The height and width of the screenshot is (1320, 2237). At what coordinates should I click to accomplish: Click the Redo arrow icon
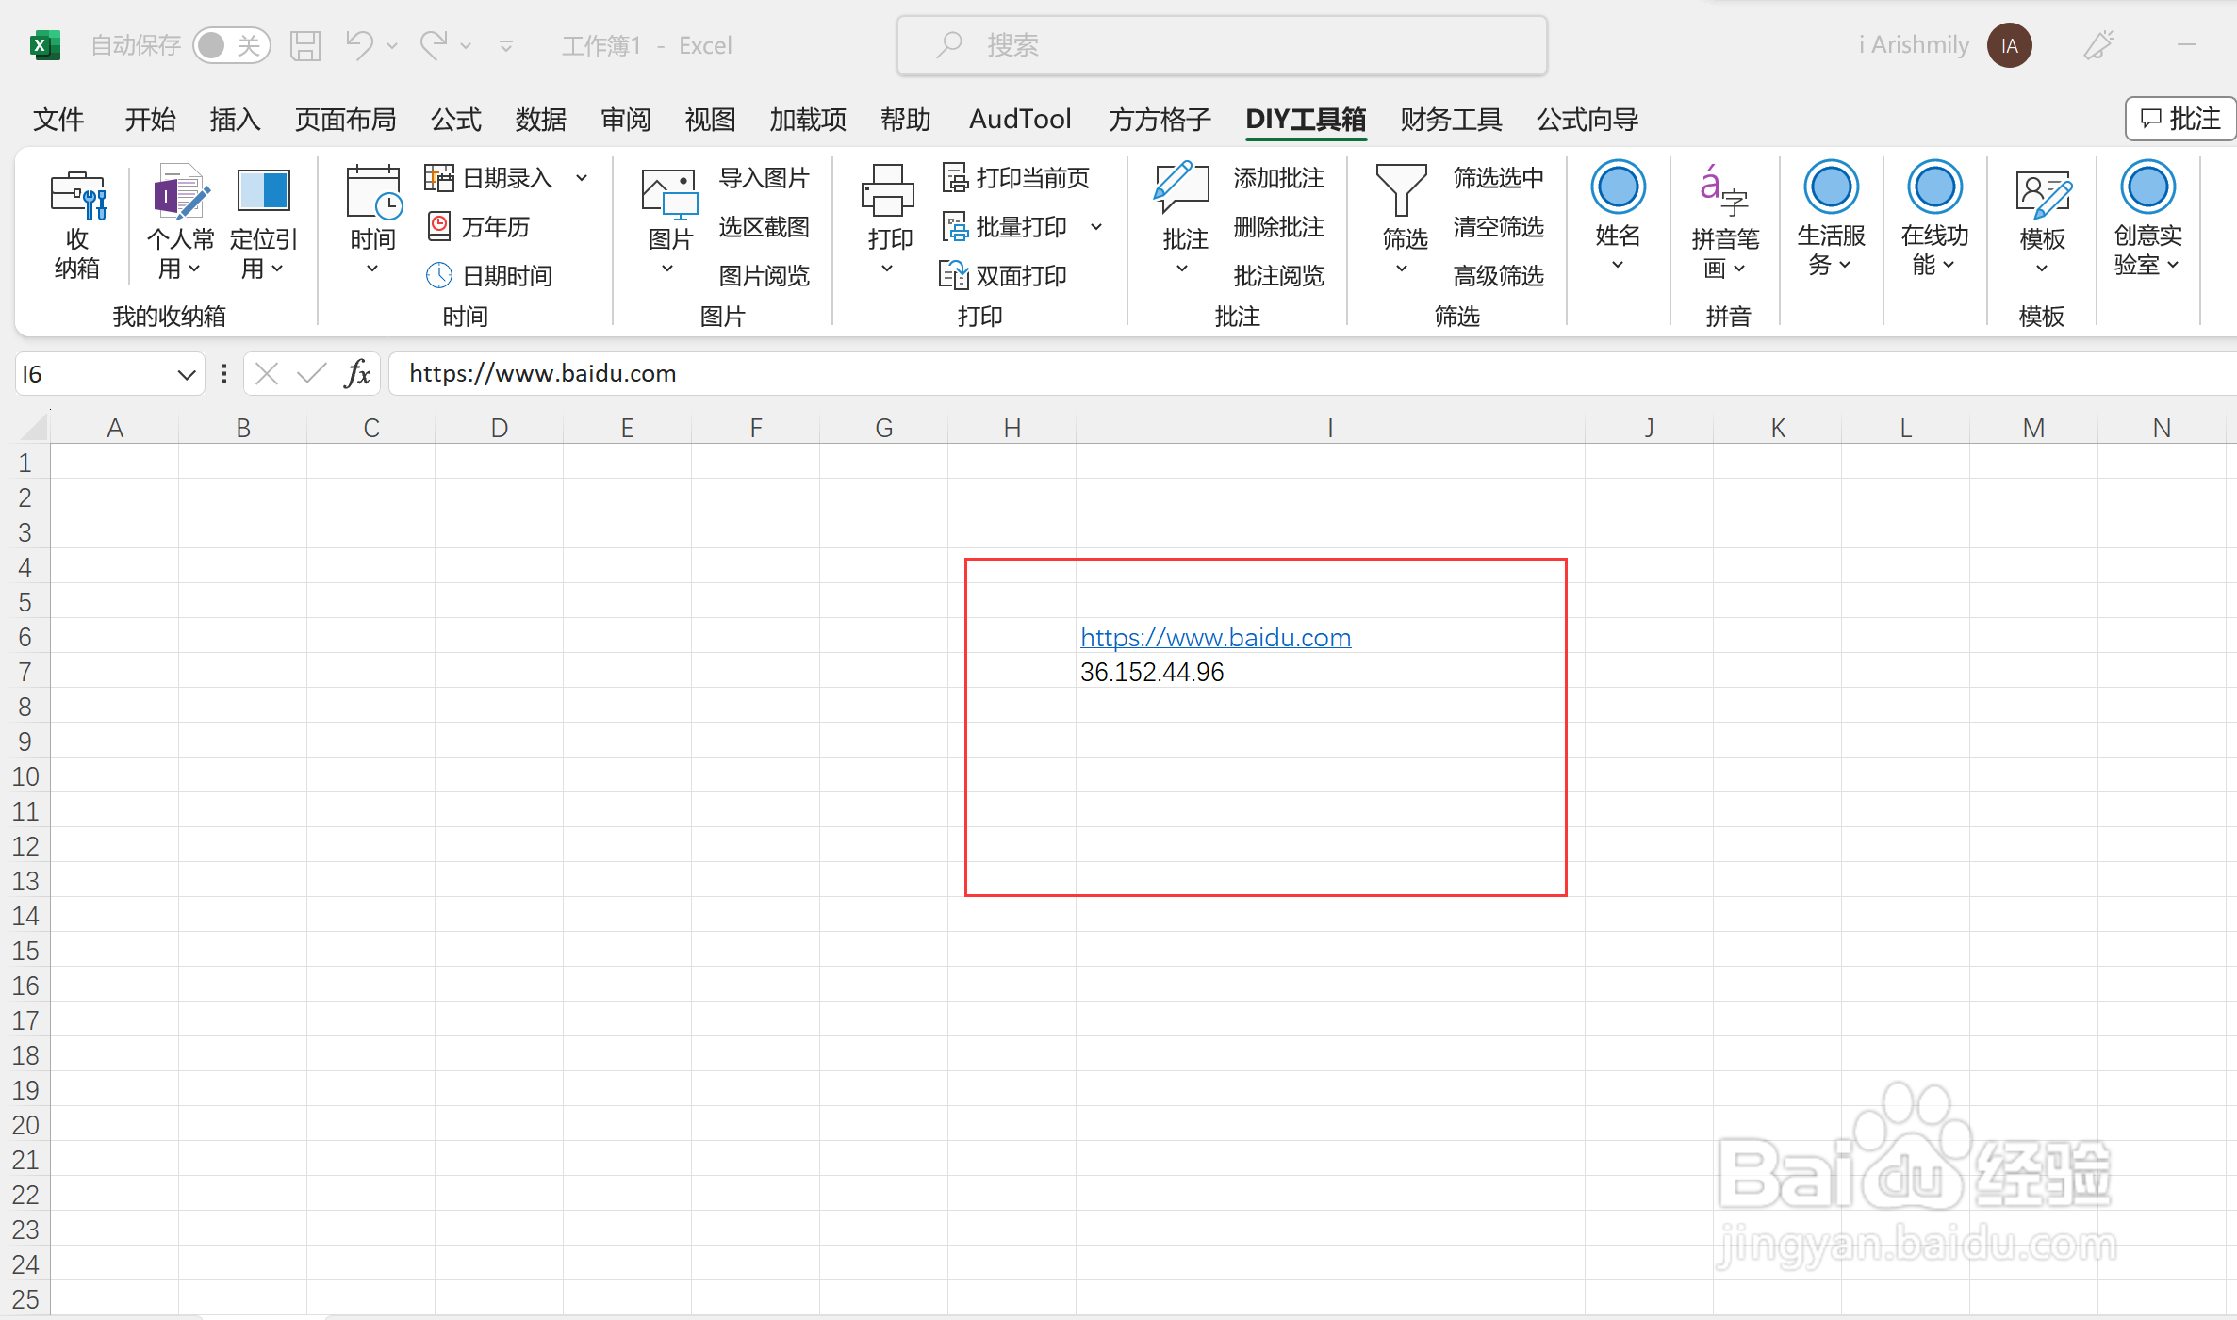point(434,45)
